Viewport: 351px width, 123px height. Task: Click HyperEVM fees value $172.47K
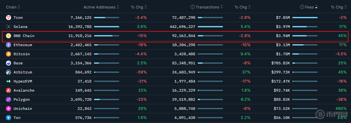pos(280,81)
